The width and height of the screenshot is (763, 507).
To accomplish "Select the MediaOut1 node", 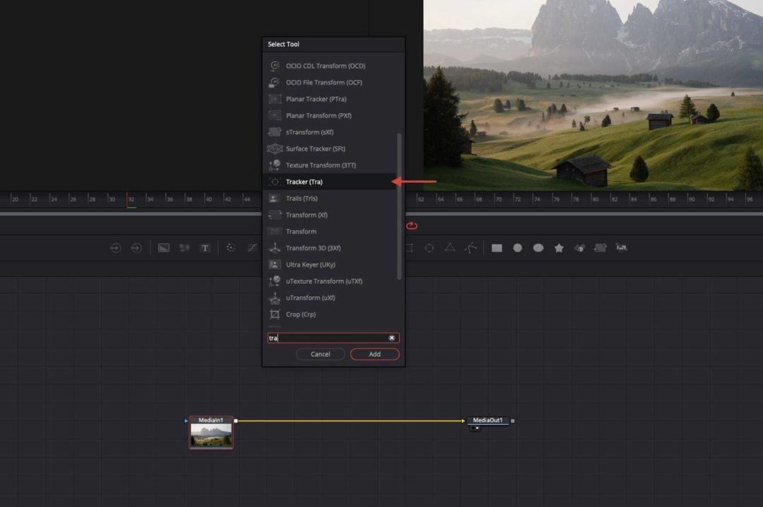I will pos(490,420).
